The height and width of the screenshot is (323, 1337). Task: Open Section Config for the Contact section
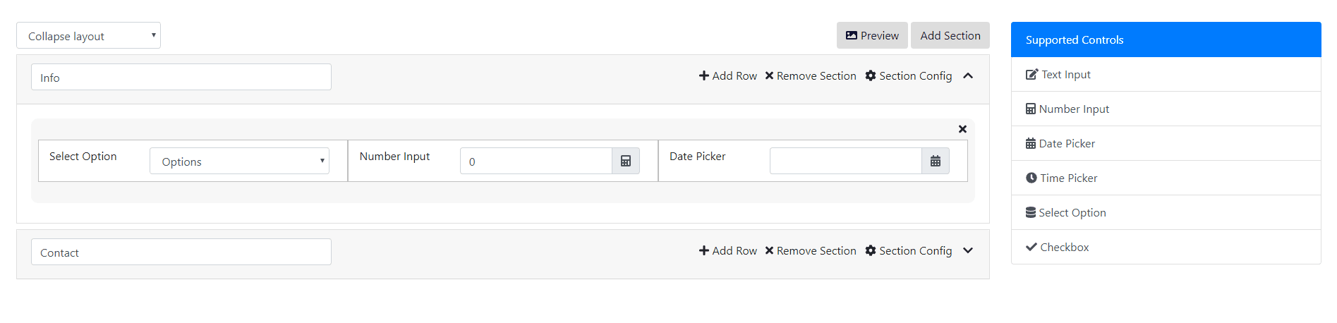pos(909,251)
